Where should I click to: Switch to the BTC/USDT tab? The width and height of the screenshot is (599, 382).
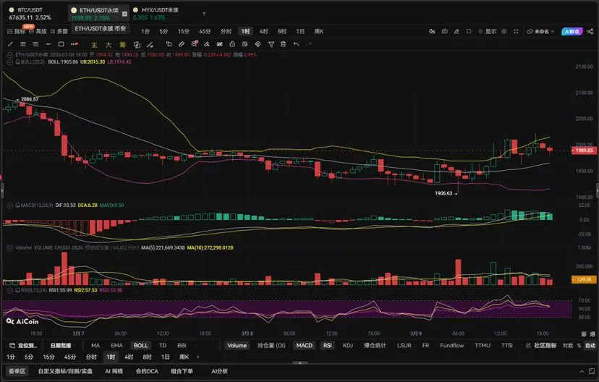coord(30,14)
